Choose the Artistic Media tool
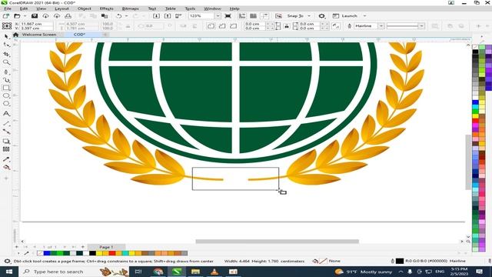The height and width of the screenshot is (277, 492). (x=6, y=80)
